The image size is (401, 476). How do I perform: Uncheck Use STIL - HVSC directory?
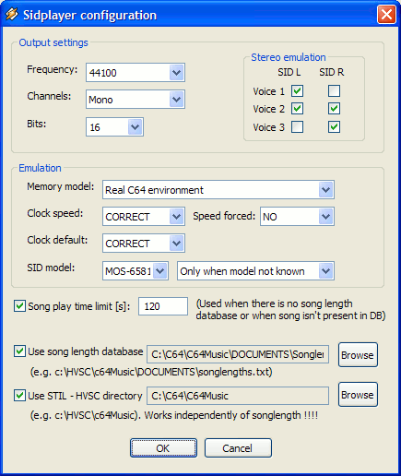pyautogui.click(x=19, y=395)
